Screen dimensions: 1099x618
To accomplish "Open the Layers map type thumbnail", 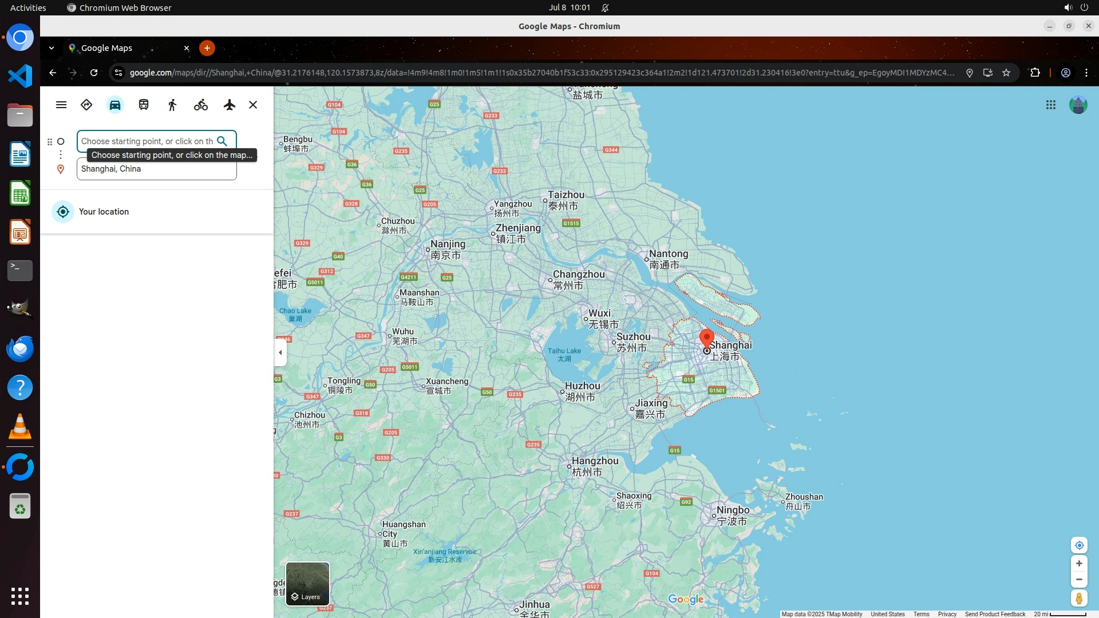I will click(307, 584).
